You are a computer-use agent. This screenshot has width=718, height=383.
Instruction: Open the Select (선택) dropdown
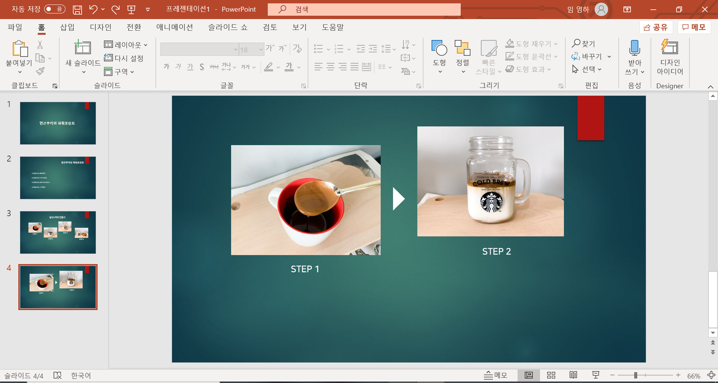587,69
